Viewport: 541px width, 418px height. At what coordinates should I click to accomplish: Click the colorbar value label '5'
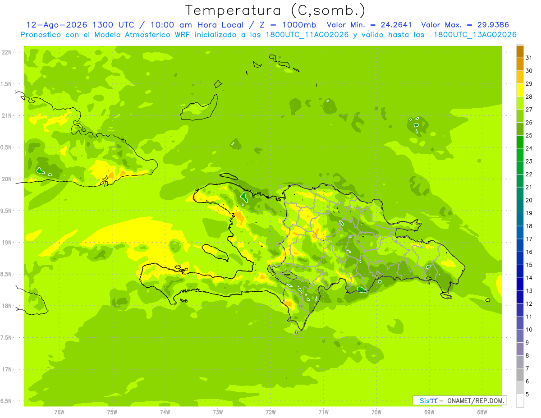coord(527,394)
